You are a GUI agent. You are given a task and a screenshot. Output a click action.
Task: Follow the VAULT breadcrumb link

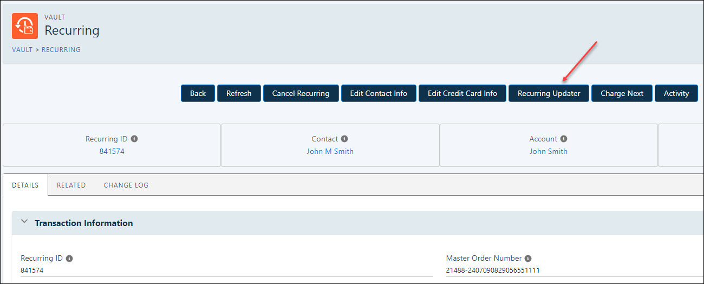pos(22,49)
